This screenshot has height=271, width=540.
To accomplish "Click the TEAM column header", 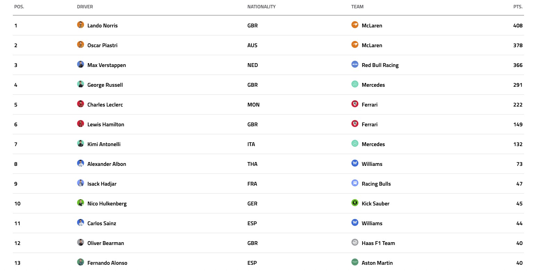I will (357, 7).
